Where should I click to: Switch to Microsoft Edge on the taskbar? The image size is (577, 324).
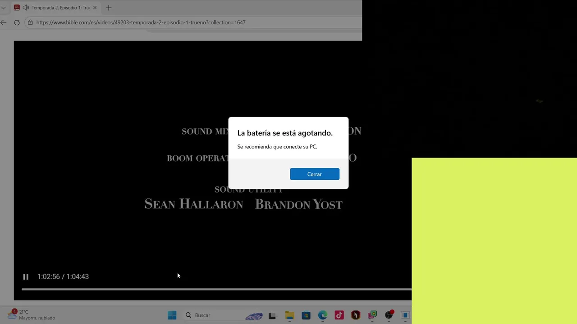click(323, 315)
